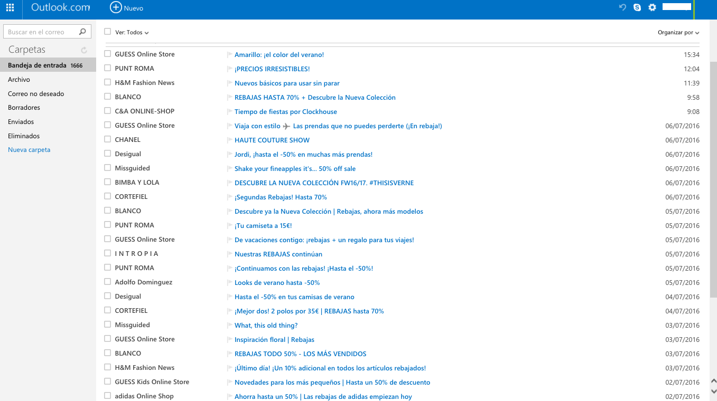Check the H&M Nuevos básicos email checkbox
The image size is (717, 401).
[108, 82]
